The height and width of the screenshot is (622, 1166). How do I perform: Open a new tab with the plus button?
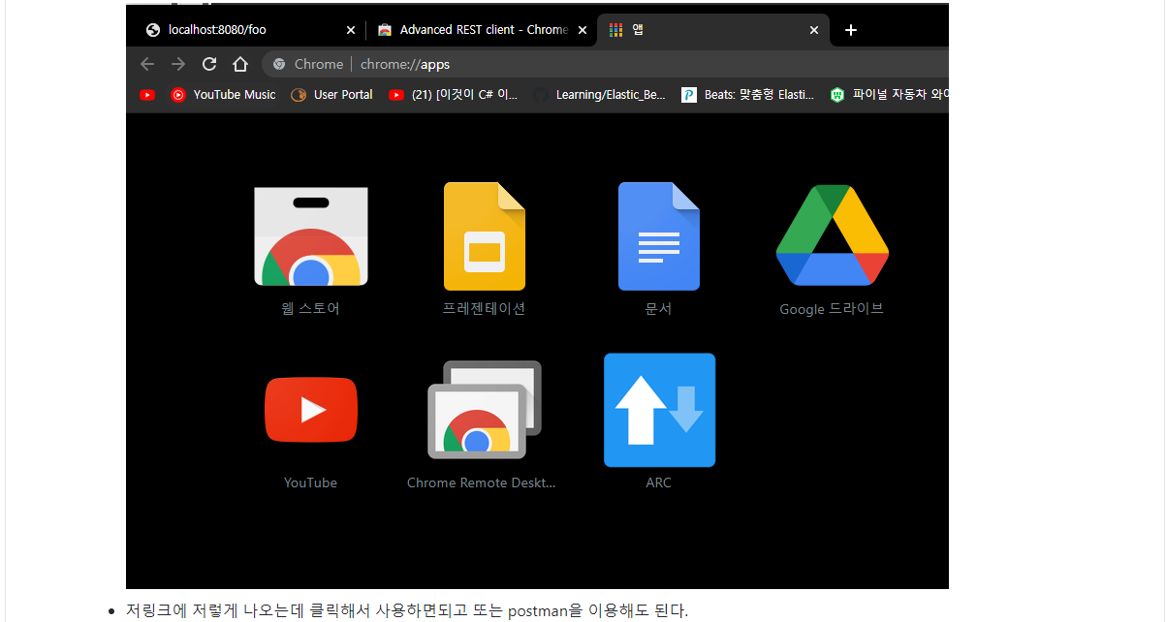click(x=851, y=30)
